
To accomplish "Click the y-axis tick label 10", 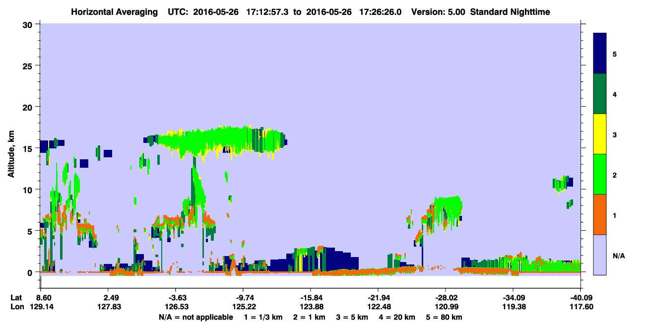I will point(28,190).
